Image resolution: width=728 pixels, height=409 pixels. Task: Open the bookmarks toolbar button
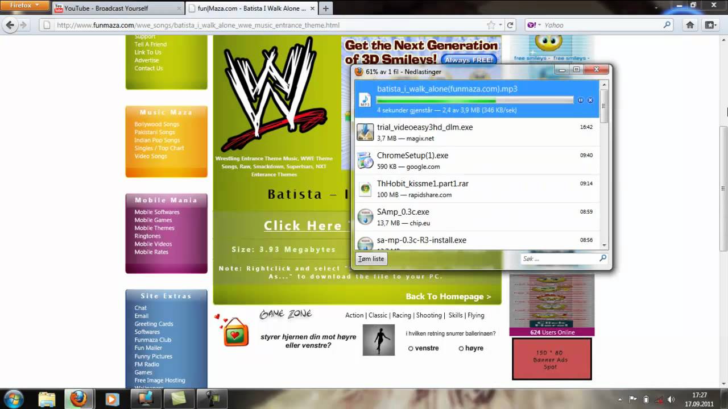710,25
